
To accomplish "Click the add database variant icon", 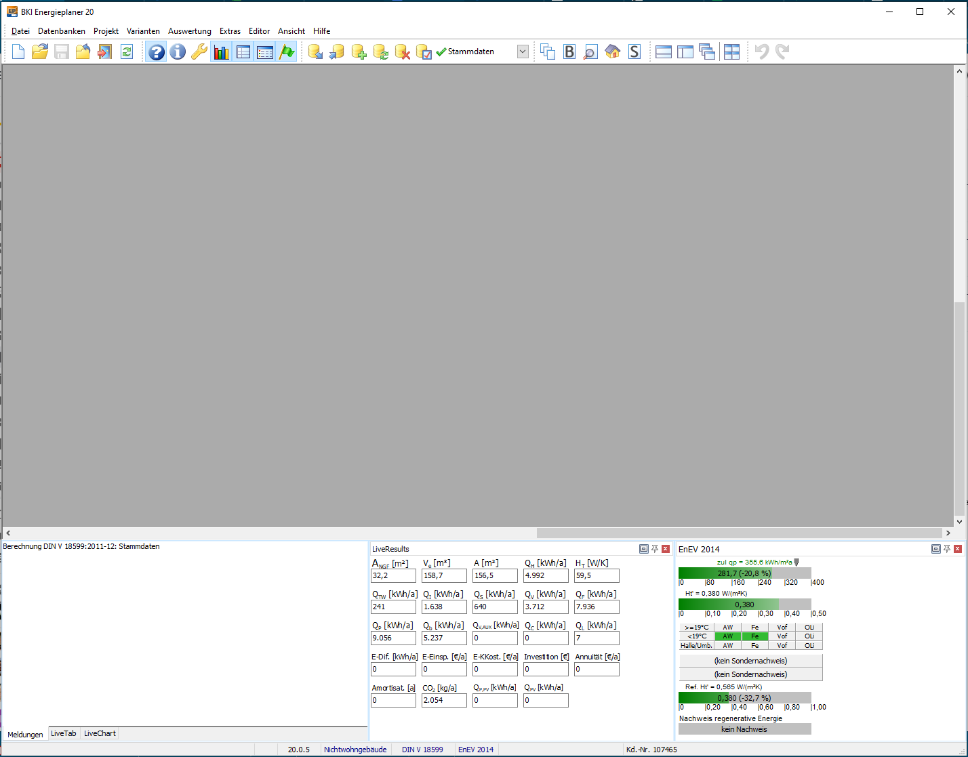I will (359, 52).
